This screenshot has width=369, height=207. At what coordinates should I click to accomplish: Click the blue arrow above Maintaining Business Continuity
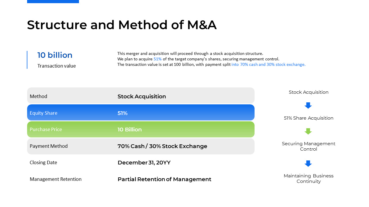(308, 163)
